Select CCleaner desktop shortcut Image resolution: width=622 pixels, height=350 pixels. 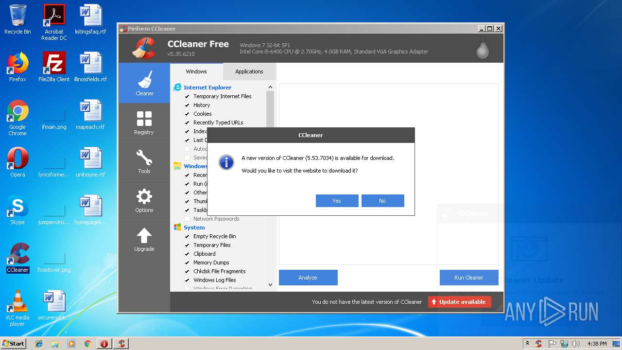(x=17, y=258)
